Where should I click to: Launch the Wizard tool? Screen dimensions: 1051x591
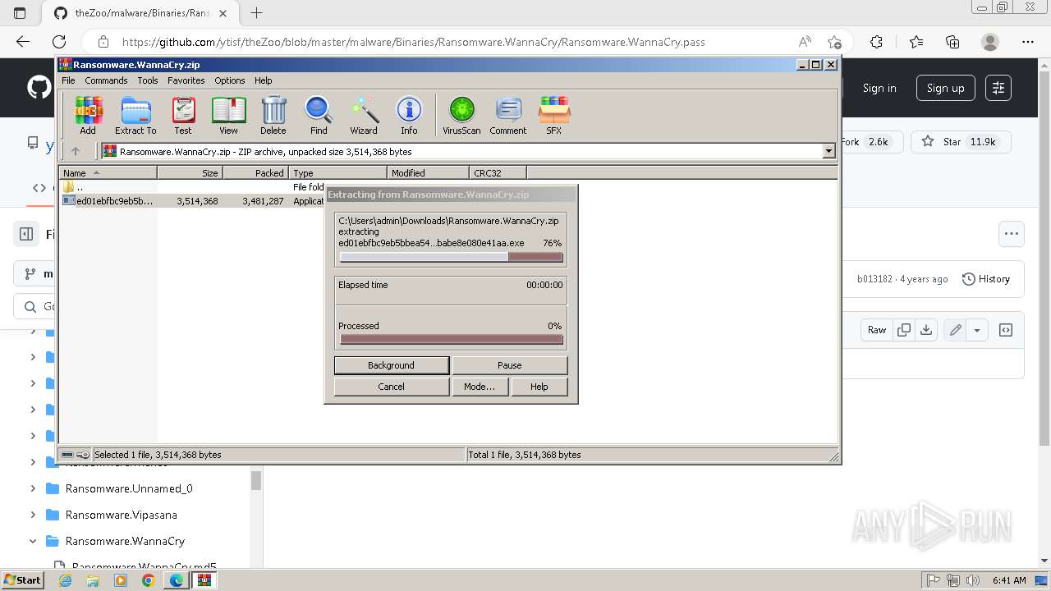(364, 115)
